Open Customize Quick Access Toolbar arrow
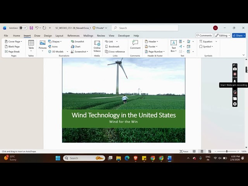 (50, 28)
